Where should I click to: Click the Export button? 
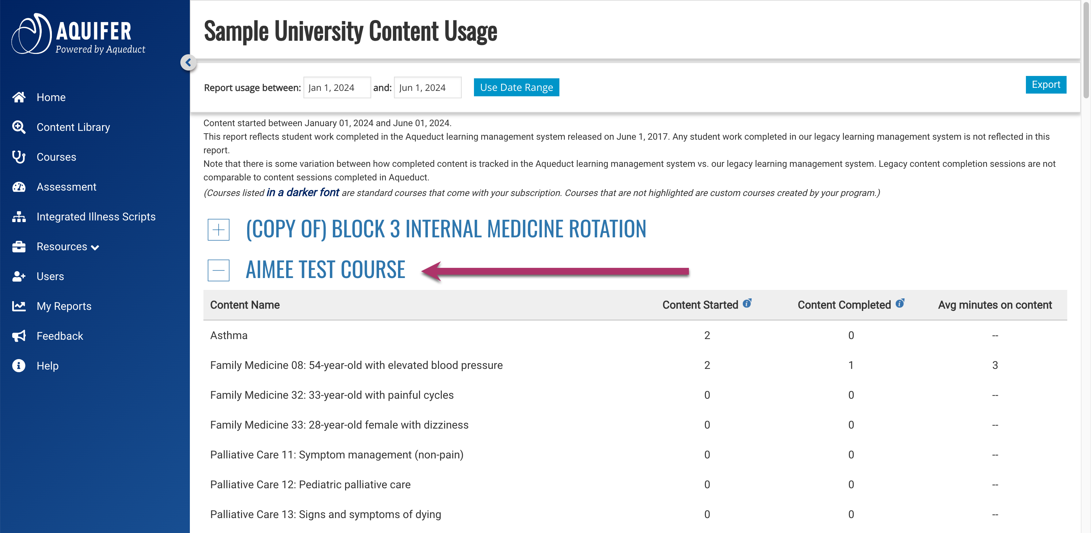[1045, 85]
